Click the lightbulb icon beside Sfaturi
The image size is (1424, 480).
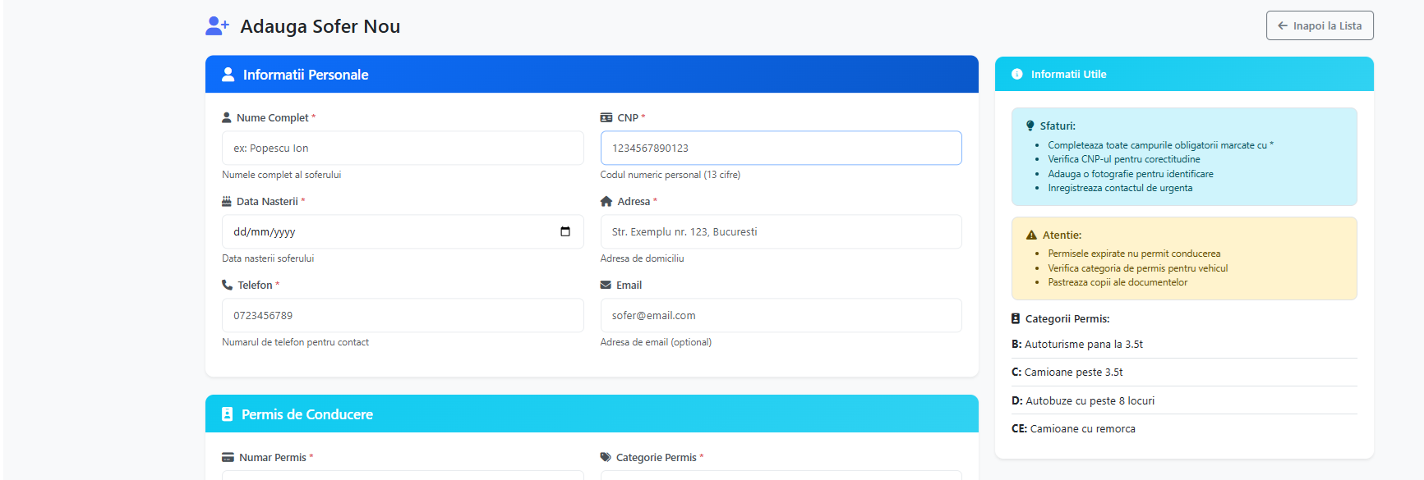coord(1030,126)
